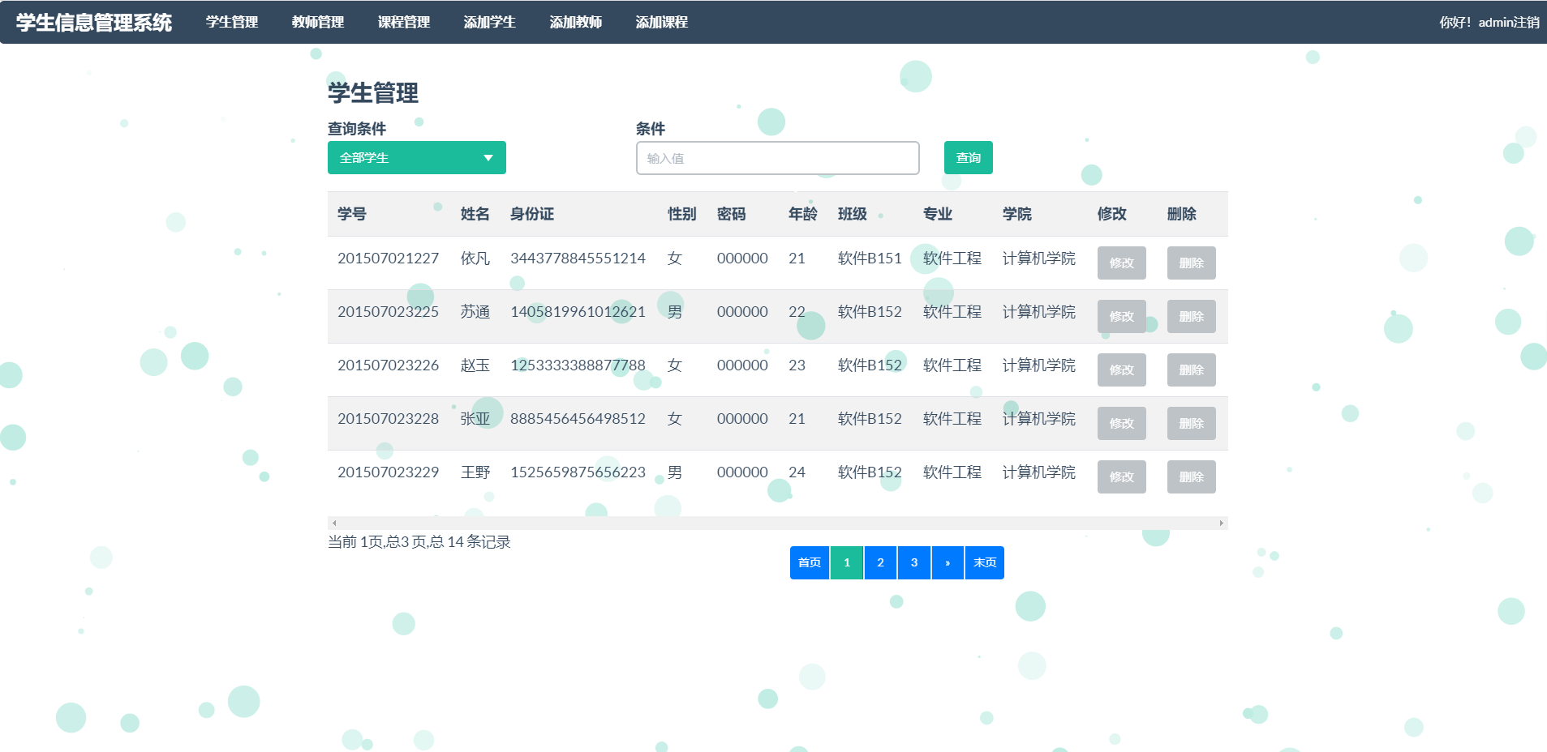1547x752 pixels.
Task: Go to 末页 in pagination
Action: click(x=985, y=562)
